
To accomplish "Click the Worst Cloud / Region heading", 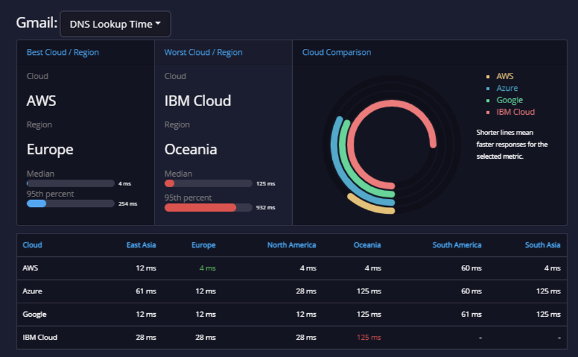I will 203,52.
